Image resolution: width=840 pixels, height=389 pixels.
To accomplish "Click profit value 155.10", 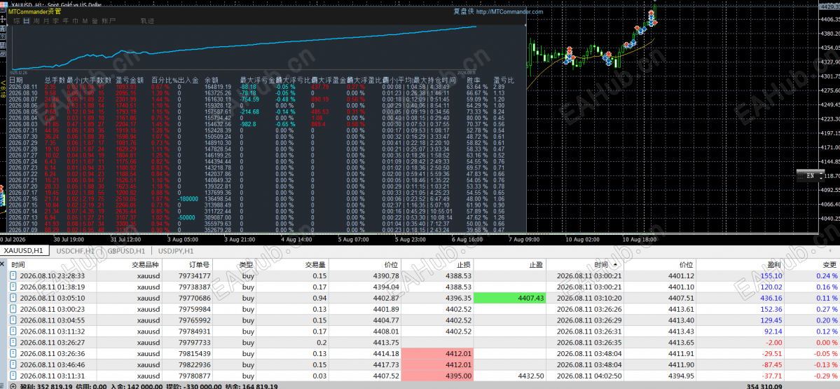I will click(x=771, y=275).
